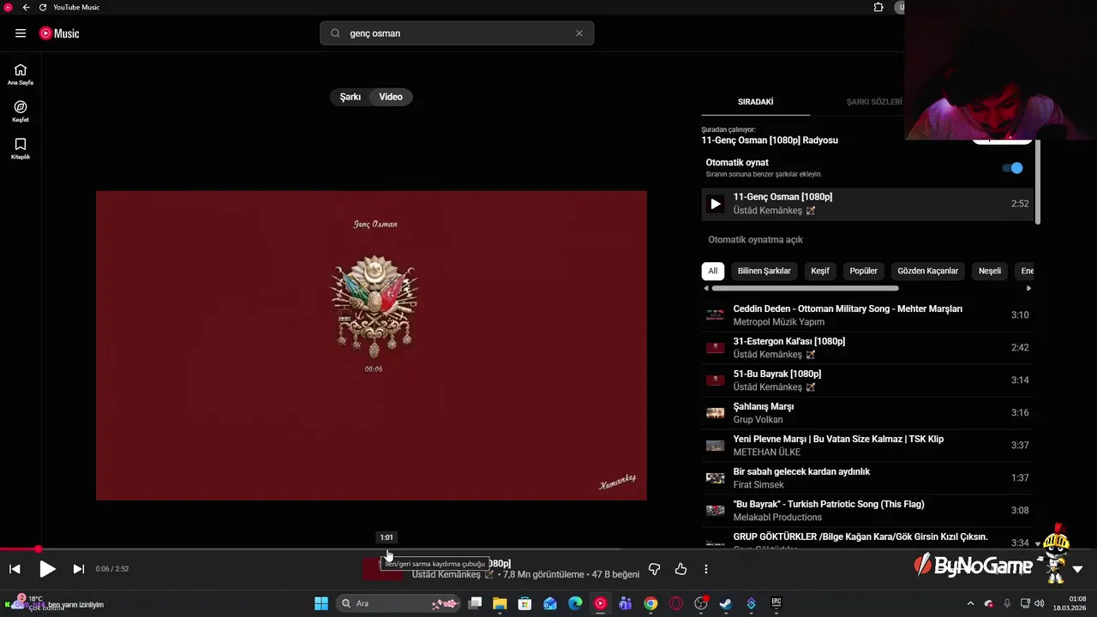The image size is (1097, 617).
Task: Open Opera browser from taskbar
Action: [x=676, y=603]
